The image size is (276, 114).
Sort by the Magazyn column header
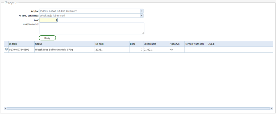tap(177, 44)
